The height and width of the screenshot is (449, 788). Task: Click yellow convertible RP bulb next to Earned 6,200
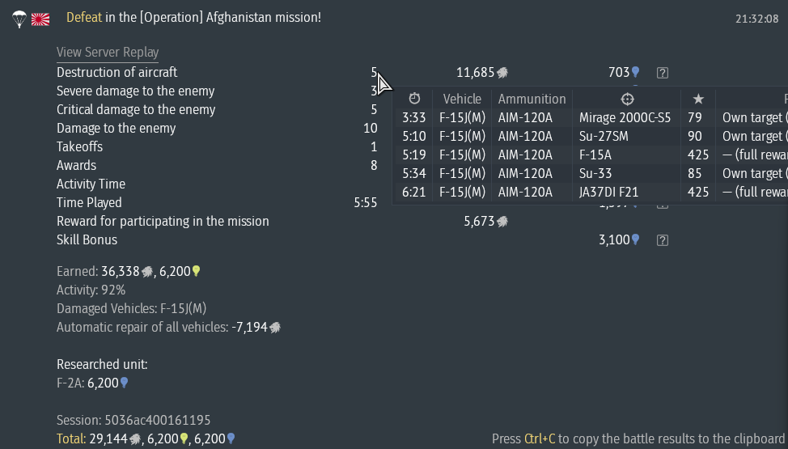click(196, 272)
